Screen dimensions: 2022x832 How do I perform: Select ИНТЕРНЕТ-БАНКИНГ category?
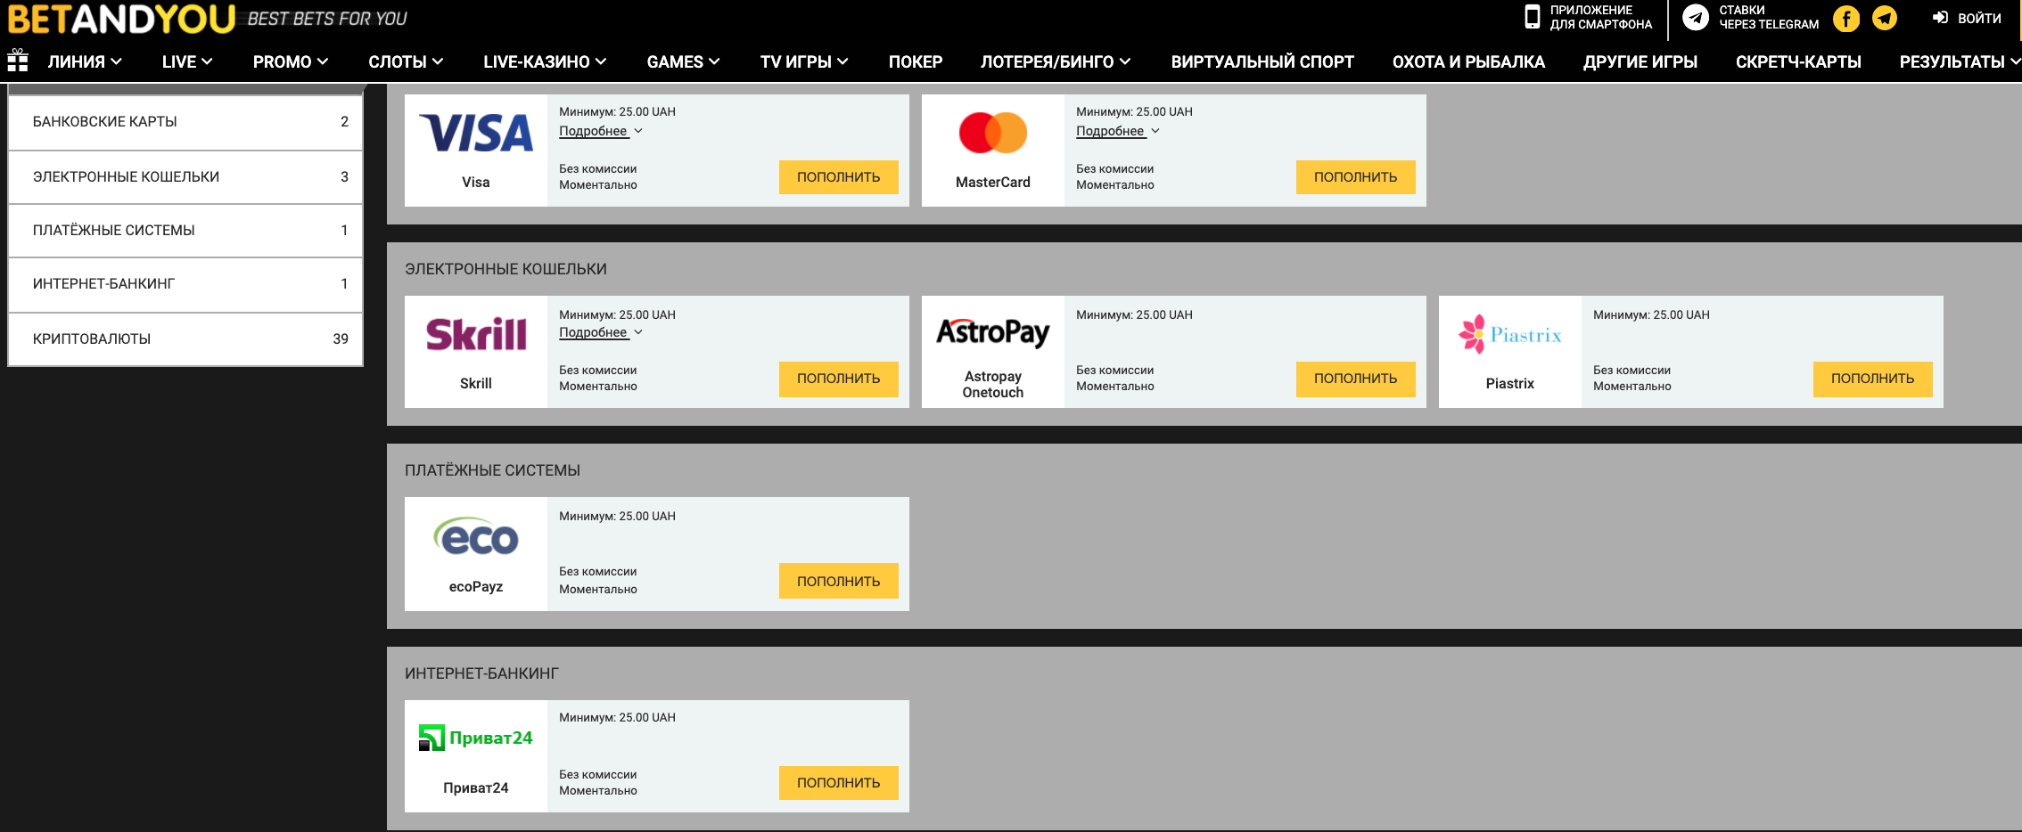185,284
